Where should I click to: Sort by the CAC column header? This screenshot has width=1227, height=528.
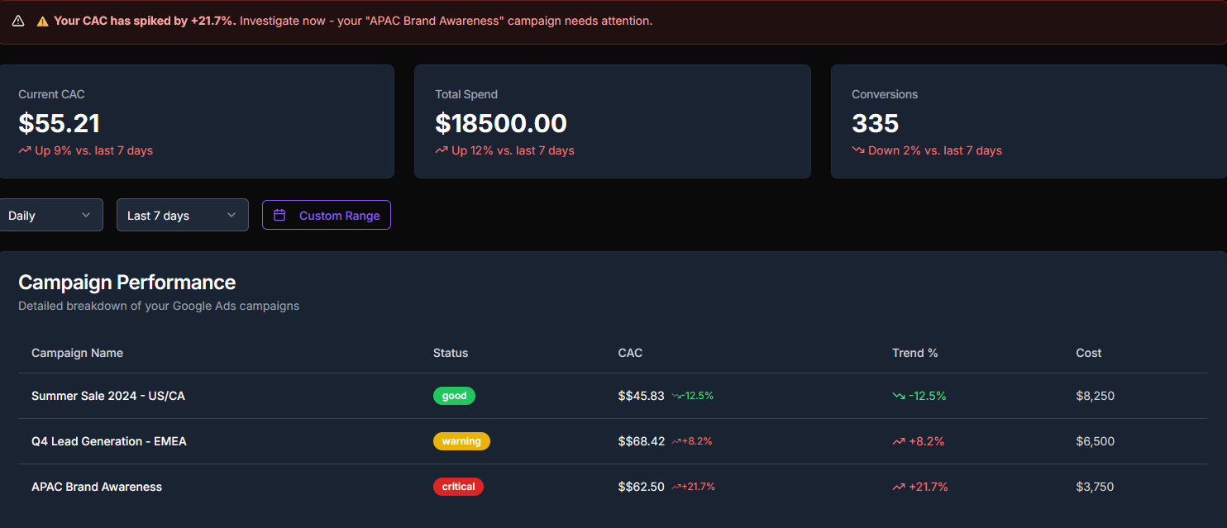point(630,353)
